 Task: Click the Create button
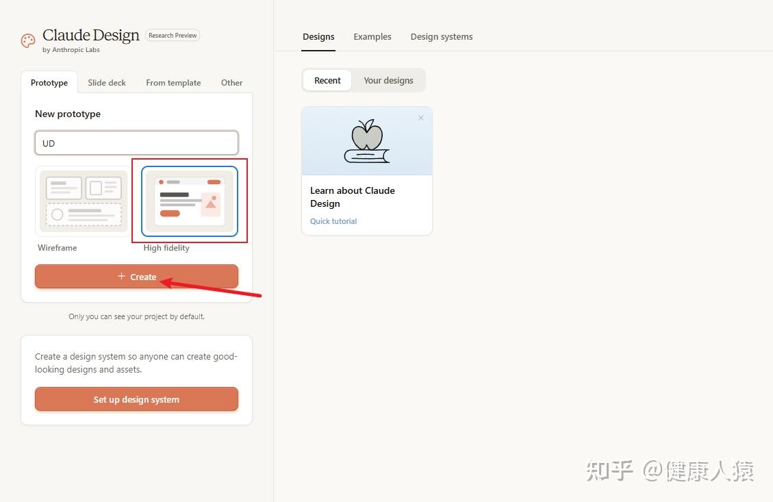coord(136,277)
